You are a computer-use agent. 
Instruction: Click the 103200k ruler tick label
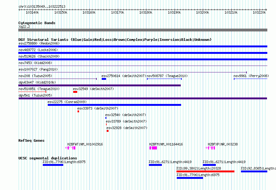click(x=203, y=12)
